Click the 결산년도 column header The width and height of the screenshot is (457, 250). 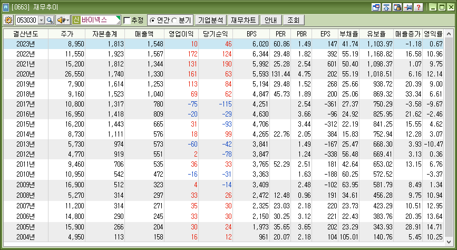point(26,34)
